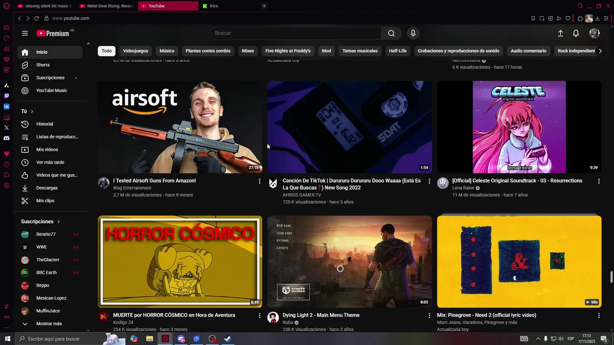
Task: Open Ver más tarde playlist
Action: pyautogui.click(x=50, y=162)
